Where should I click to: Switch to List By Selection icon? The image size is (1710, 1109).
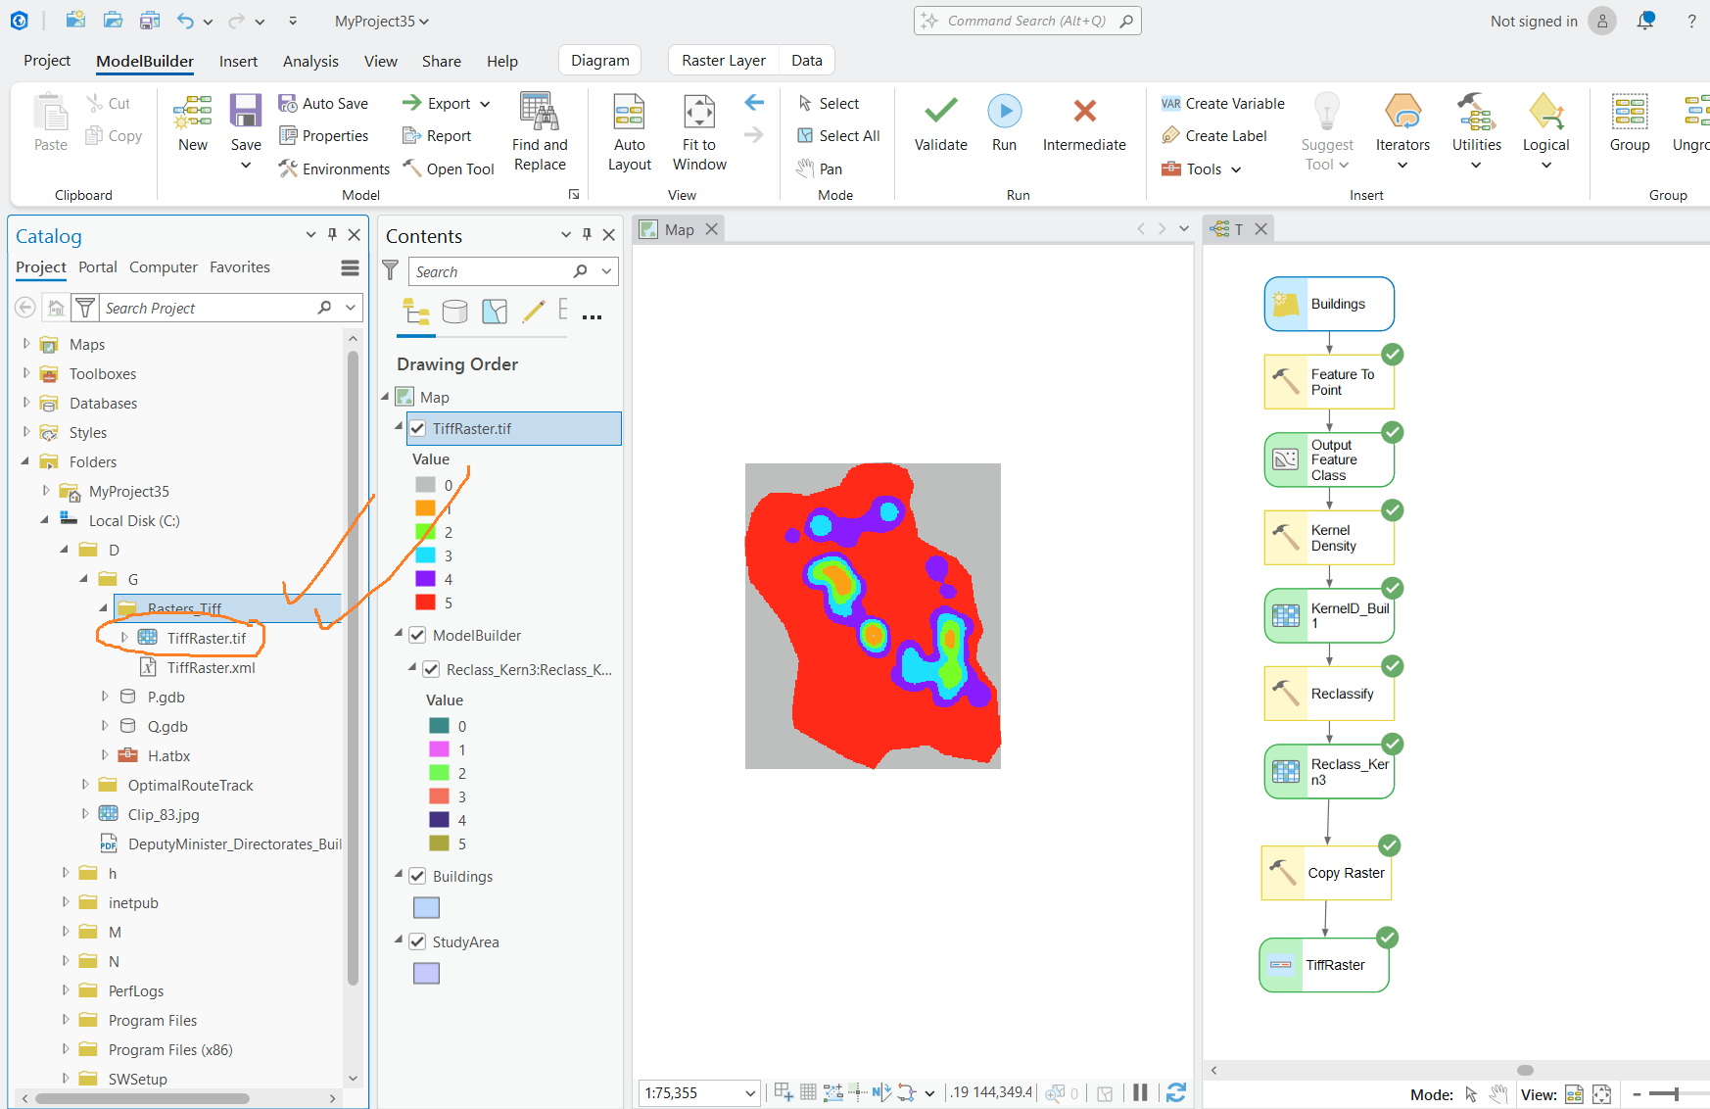pos(495,312)
